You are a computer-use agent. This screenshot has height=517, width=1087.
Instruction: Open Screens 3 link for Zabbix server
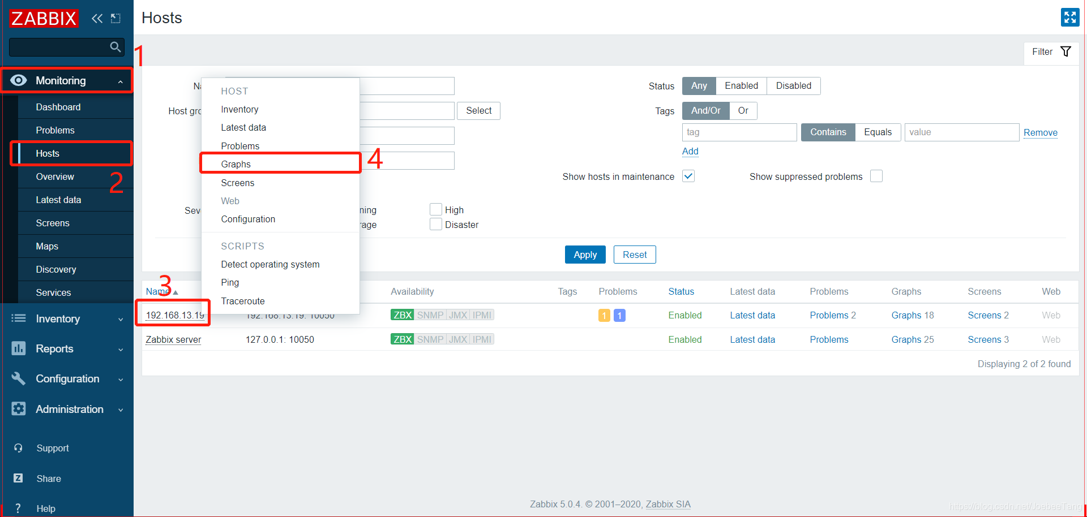(988, 339)
